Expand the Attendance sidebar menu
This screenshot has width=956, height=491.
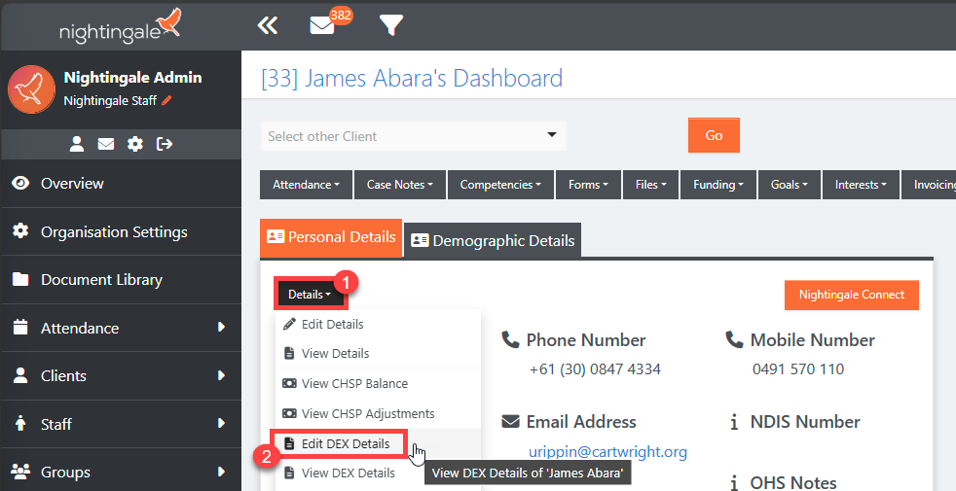click(121, 328)
